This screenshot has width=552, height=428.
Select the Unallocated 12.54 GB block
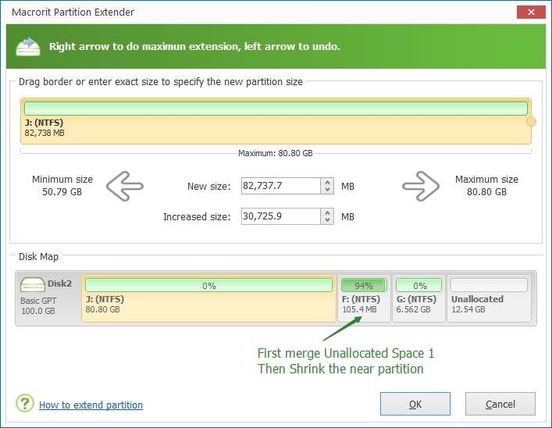[489, 298]
